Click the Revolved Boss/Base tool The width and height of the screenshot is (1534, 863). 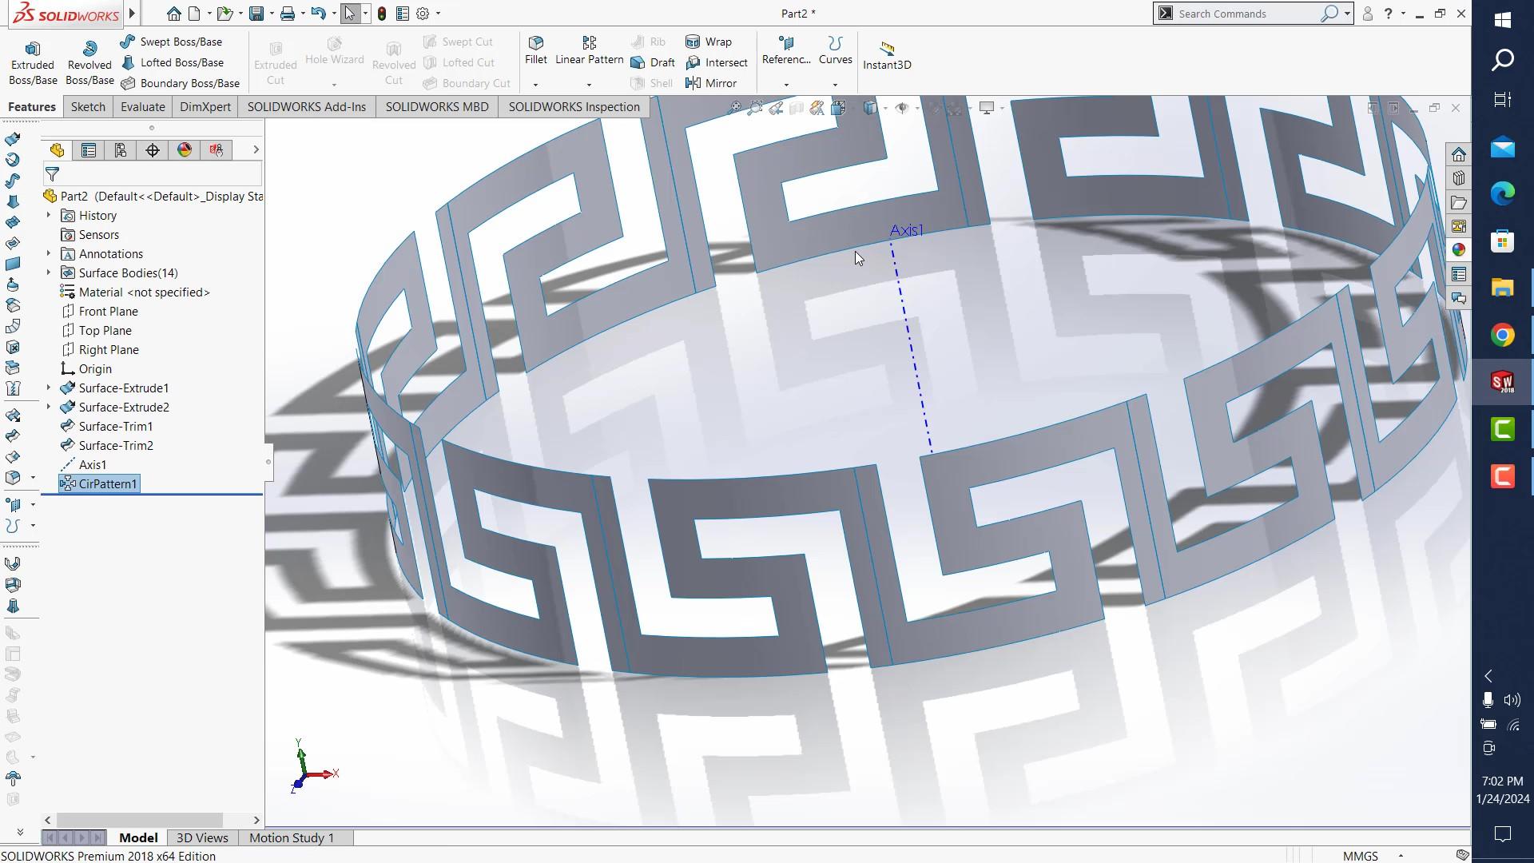click(89, 62)
